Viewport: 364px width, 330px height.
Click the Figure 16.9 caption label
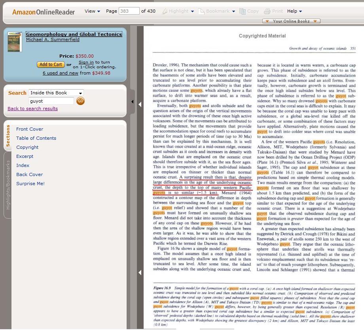click(162, 288)
